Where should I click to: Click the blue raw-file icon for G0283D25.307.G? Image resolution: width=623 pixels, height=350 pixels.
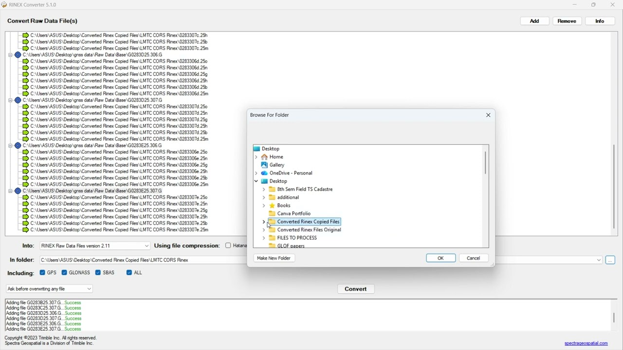pyautogui.click(x=18, y=100)
